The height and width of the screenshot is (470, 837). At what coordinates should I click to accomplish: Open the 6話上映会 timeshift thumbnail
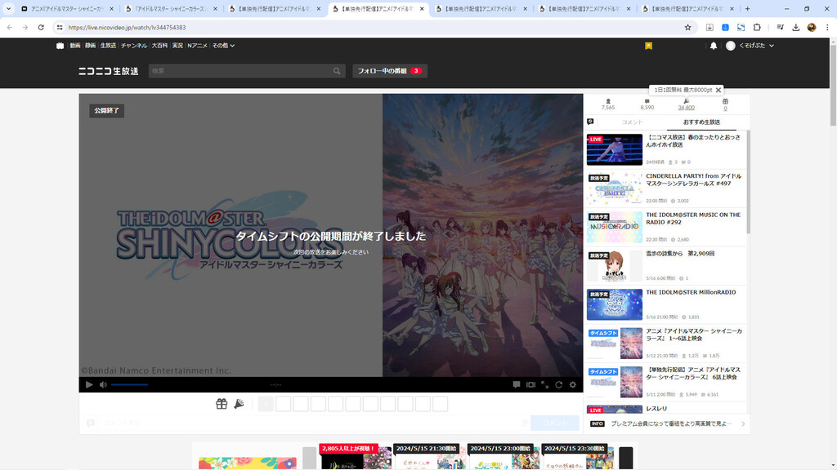pos(615,382)
